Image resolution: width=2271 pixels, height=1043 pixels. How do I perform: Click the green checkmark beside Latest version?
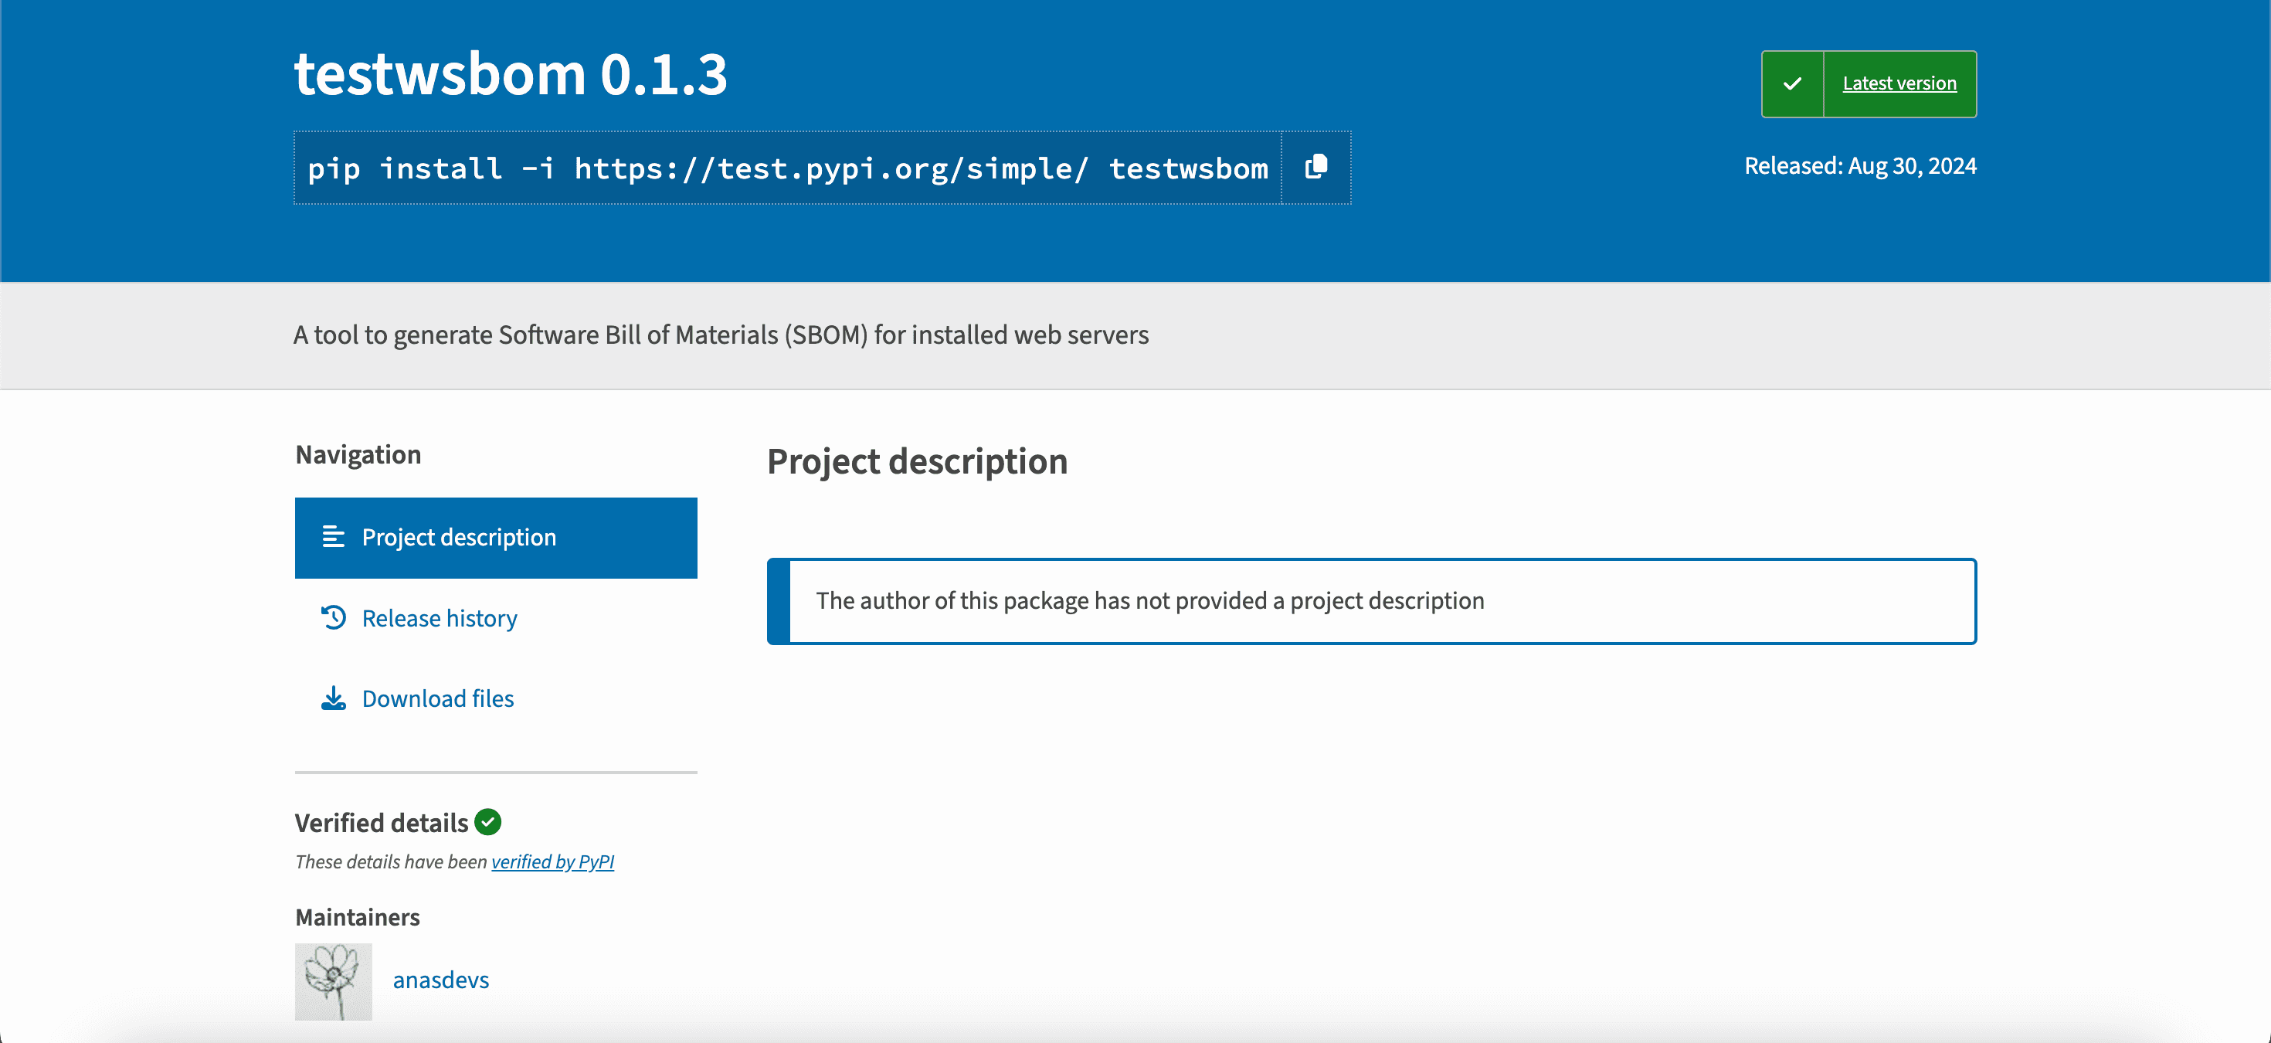[1792, 83]
